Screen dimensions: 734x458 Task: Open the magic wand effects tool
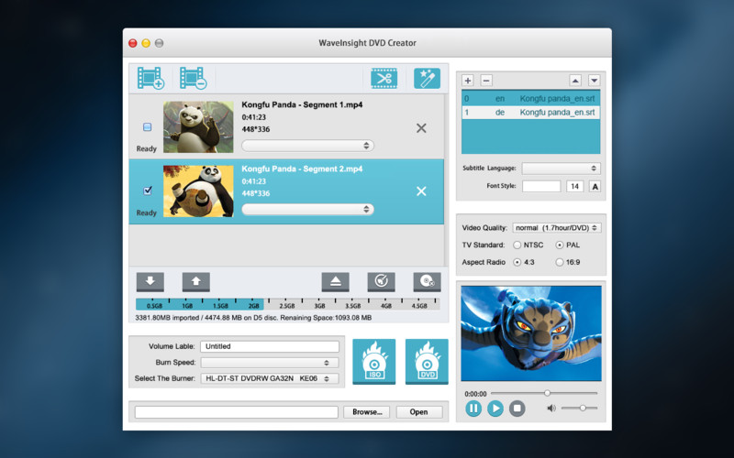tap(427, 79)
